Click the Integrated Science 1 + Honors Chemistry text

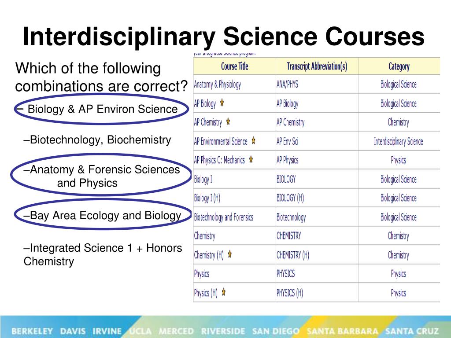(x=103, y=254)
